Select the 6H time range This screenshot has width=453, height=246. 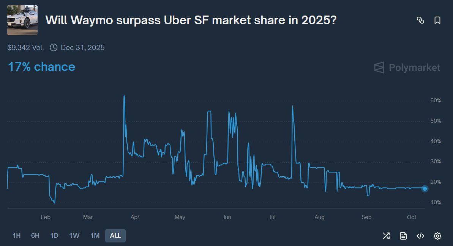tap(35, 235)
